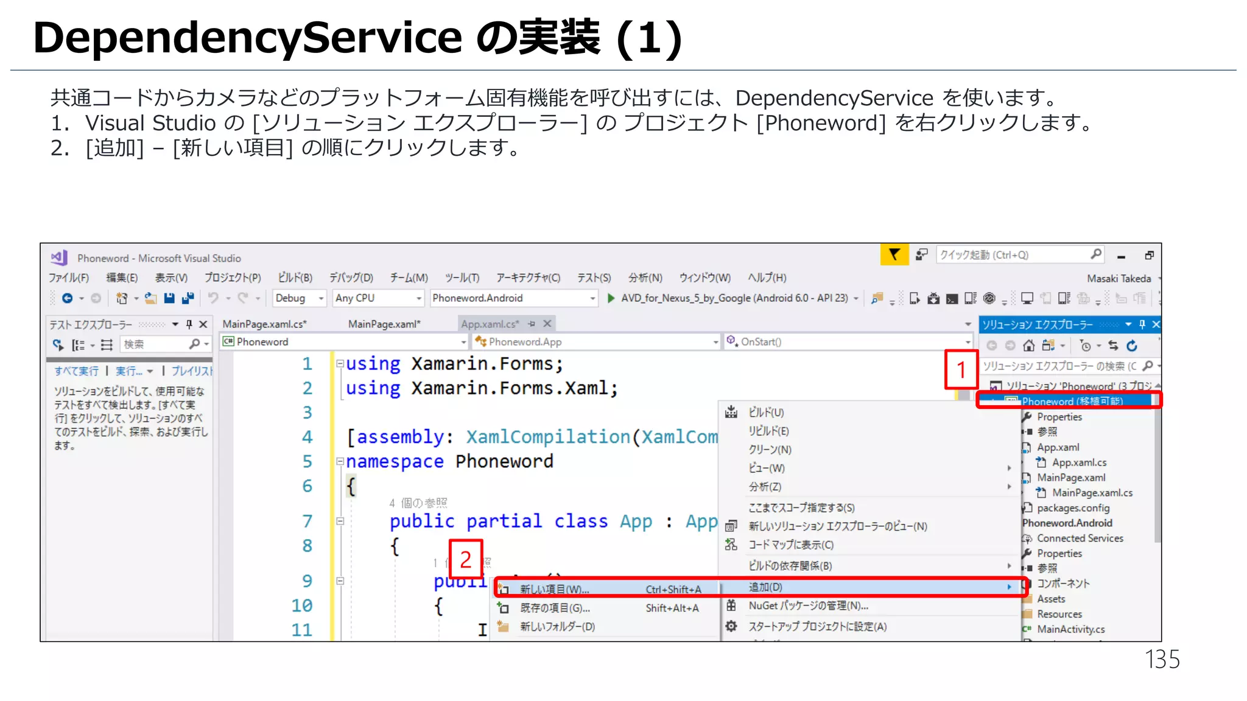1247x701 pixels.
Task: Click the Find in Files toolbar icon
Action: click(877, 298)
